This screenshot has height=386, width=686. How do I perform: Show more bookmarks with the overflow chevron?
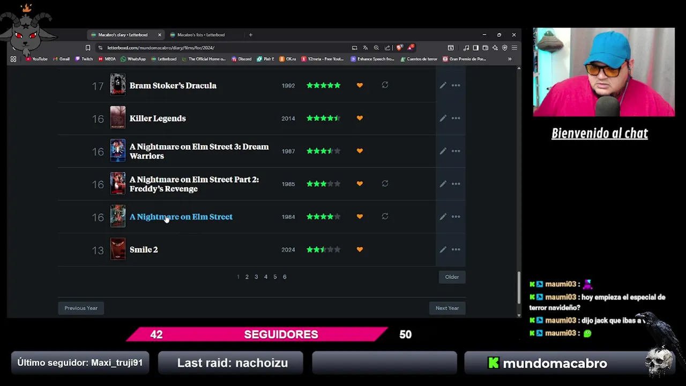(x=510, y=59)
